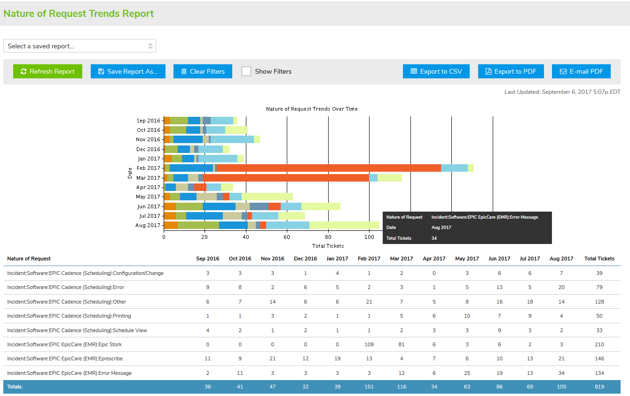
Task: Select the 'EPIC Cadence (Scheduling):Schedule View' row label
Action: 77,330
